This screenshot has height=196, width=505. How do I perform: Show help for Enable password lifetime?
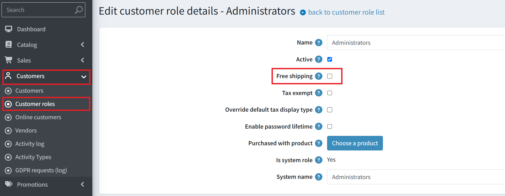point(318,127)
